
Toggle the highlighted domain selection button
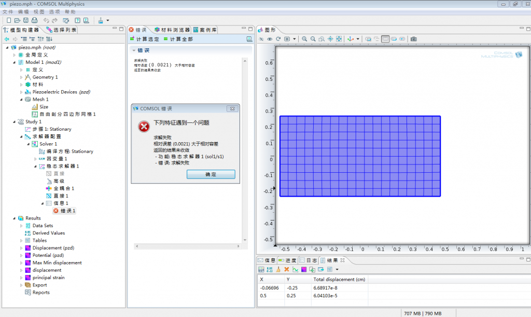point(385,39)
